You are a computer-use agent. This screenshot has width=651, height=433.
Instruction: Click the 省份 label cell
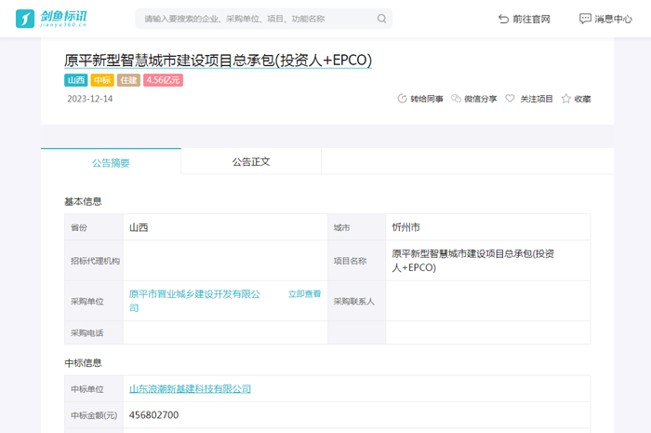point(94,227)
